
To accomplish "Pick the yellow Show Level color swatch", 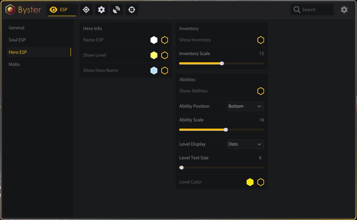I will pyautogui.click(x=154, y=55).
